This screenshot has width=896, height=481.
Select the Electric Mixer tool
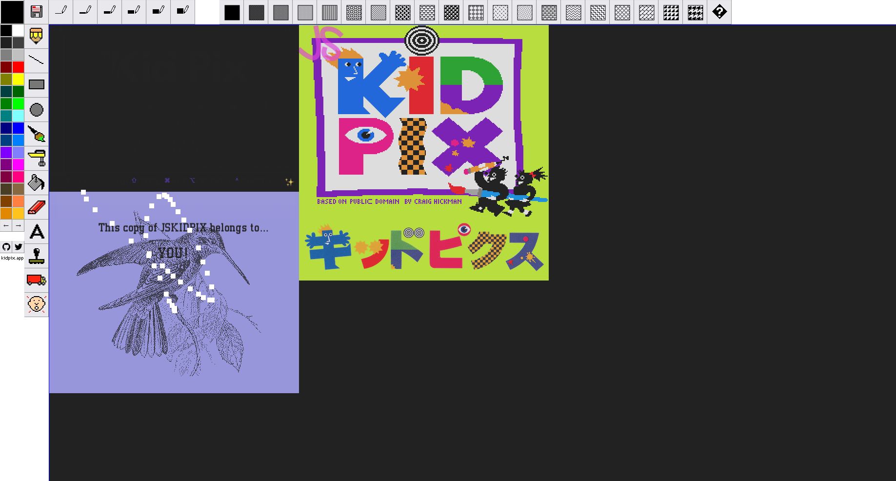pyautogui.click(x=37, y=158)
